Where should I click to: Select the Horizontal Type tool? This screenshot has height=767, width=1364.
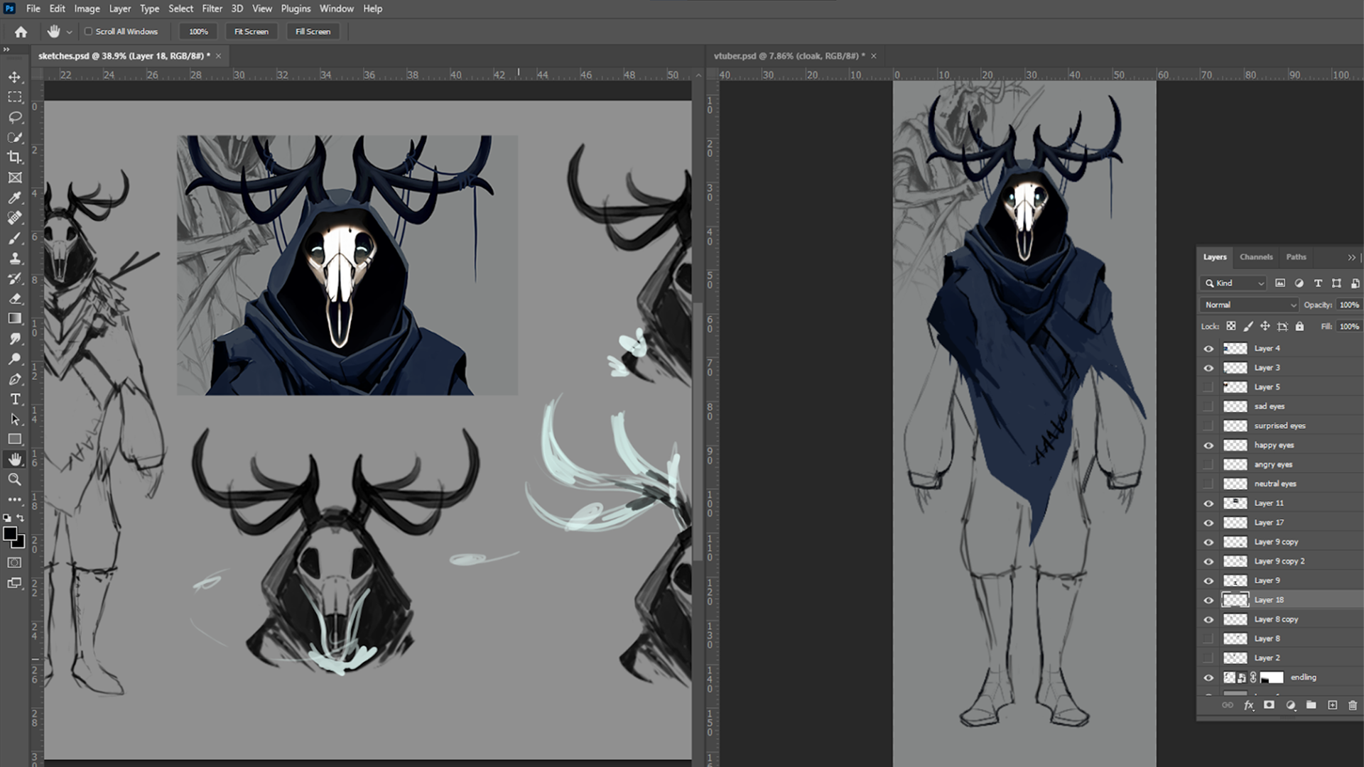click(x=15, y=399)
